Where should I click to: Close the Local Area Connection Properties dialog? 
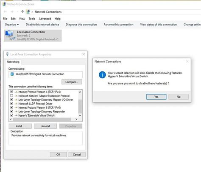tap(84, 54)
